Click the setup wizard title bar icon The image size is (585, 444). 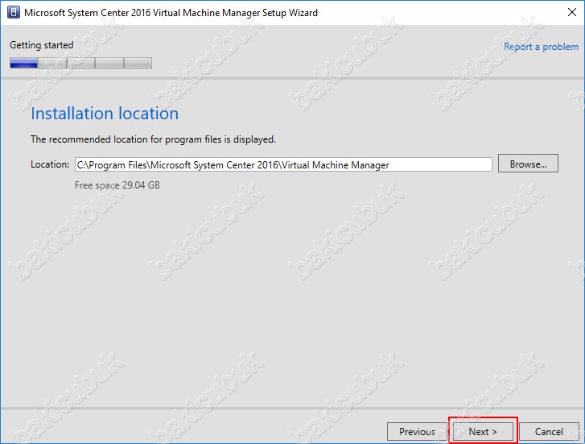click(14, 12)
